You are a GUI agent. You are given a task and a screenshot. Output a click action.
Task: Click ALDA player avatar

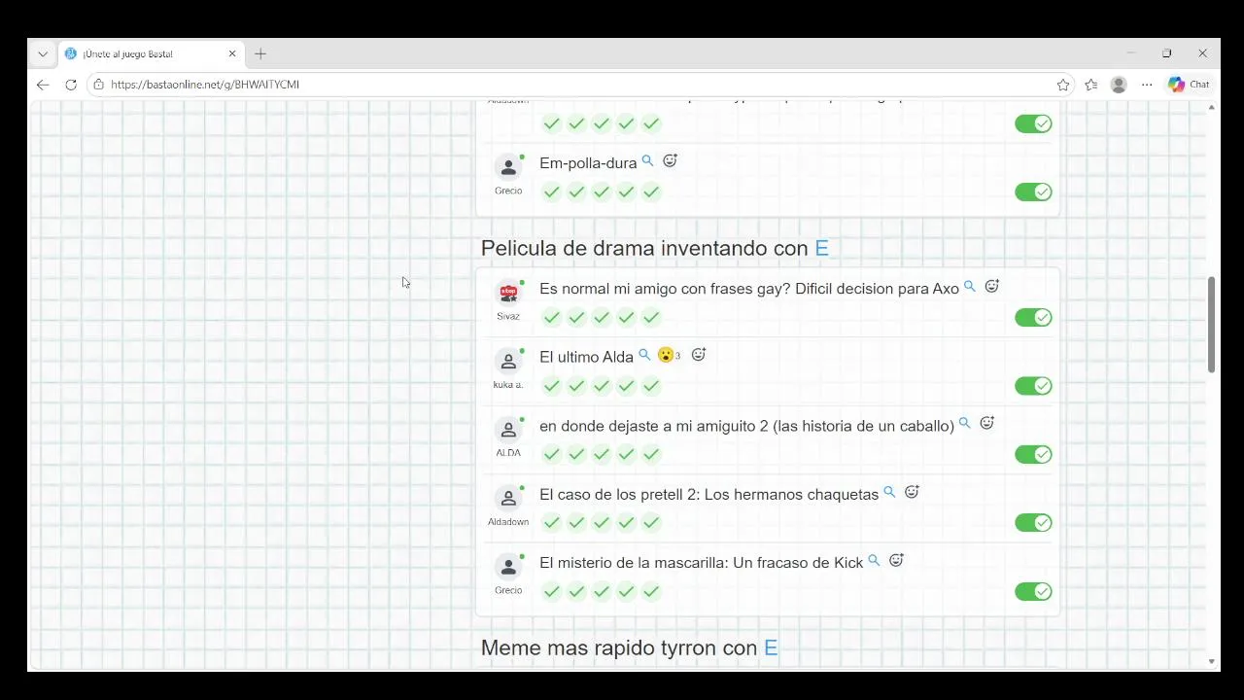click(508, 430)
